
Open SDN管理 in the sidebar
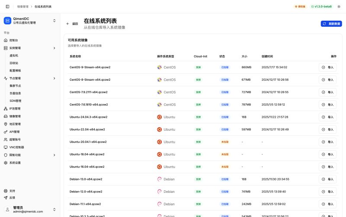16,101
